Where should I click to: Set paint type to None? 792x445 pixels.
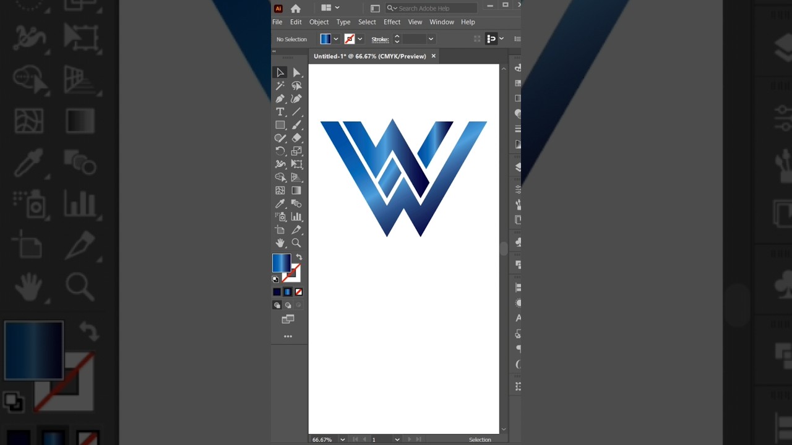(299, 292)
